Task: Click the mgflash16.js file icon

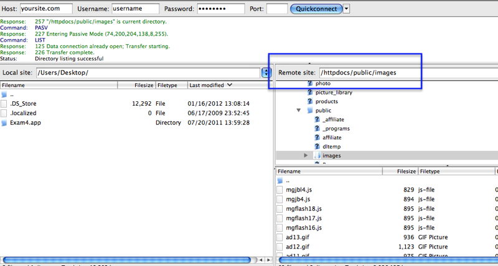Action: tap(280, 228)
